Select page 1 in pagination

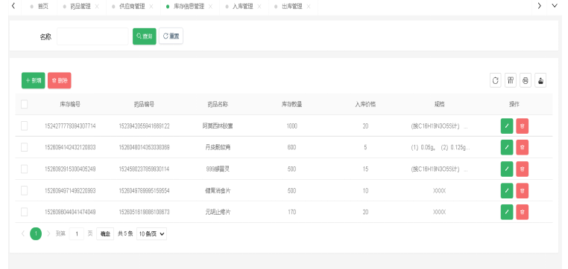[36, 234]
